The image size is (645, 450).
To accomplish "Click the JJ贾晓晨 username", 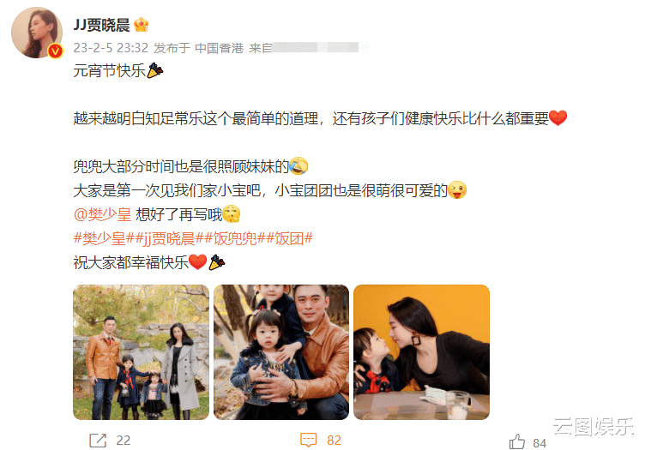I will pos(102,25).
